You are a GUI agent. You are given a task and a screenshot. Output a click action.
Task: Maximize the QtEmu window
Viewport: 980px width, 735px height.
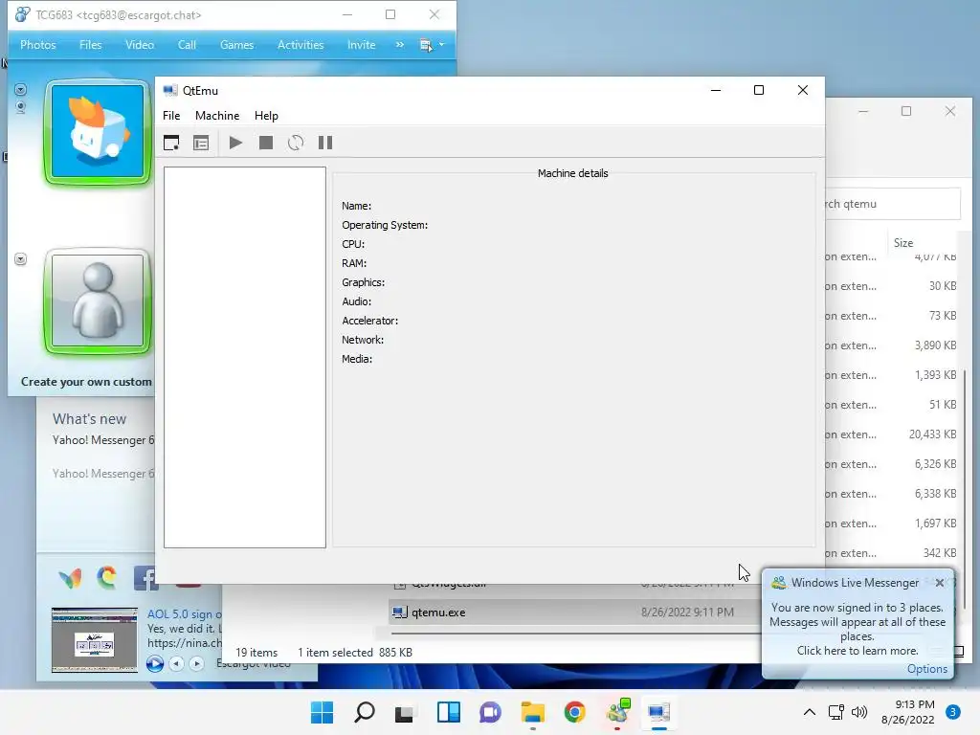759,91
